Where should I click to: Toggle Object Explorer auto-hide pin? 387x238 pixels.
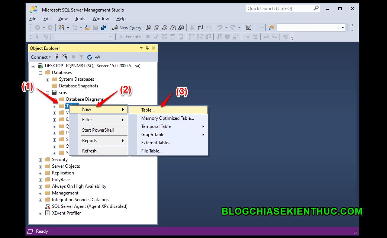pos(147,48)
